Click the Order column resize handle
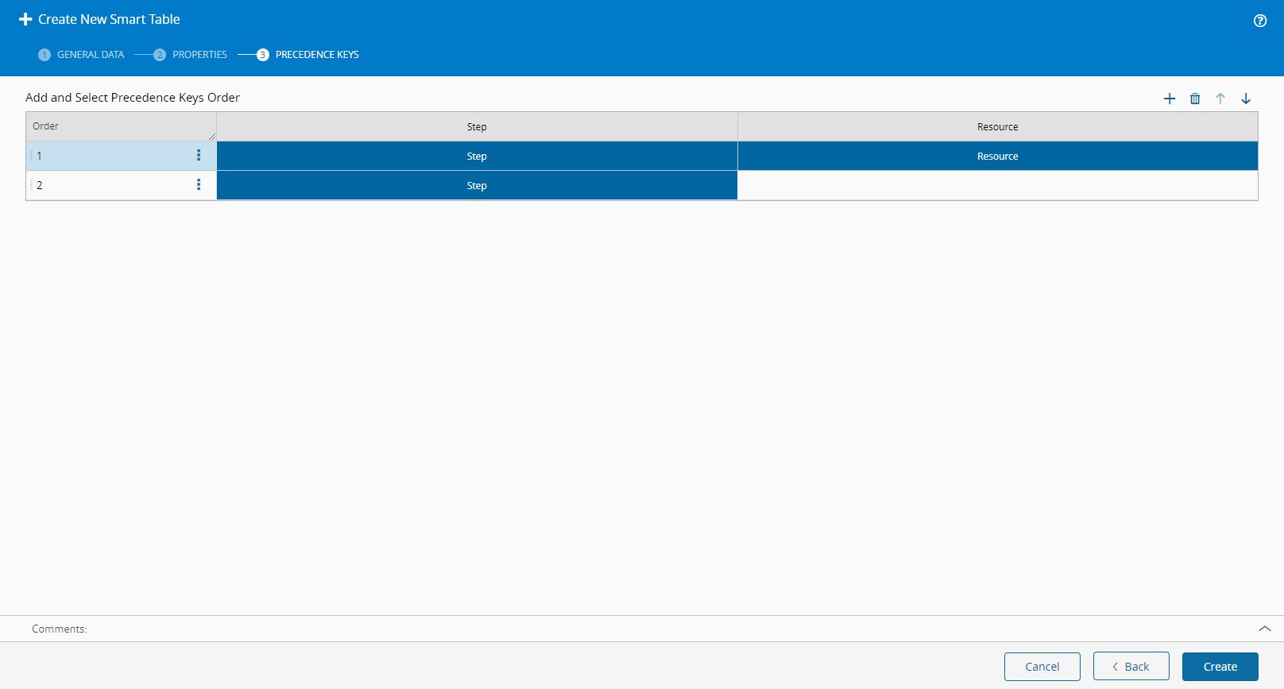The height and width of the screenshot is (689, 1284). [212, 137]
